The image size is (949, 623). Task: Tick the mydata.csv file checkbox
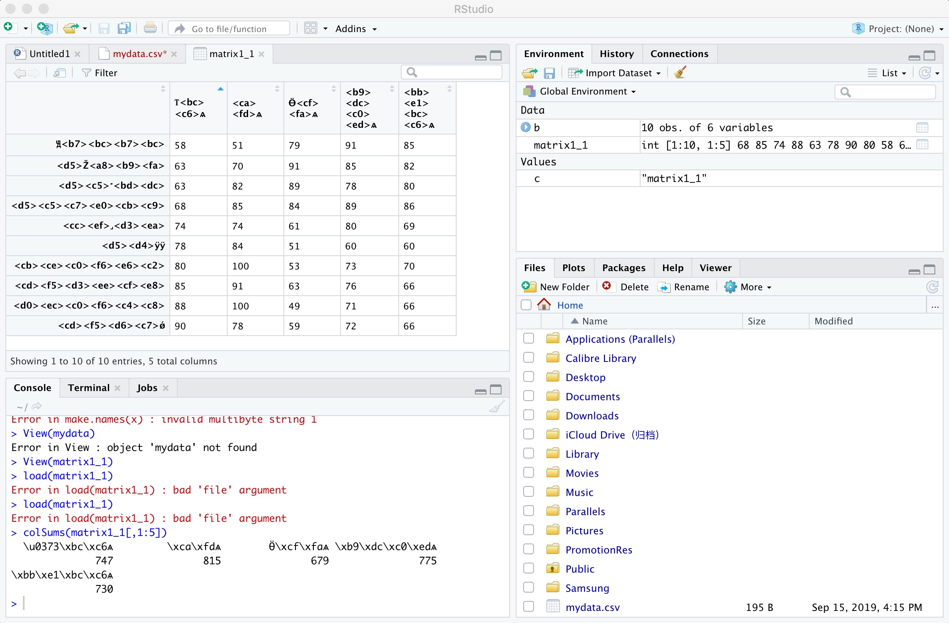529,607
